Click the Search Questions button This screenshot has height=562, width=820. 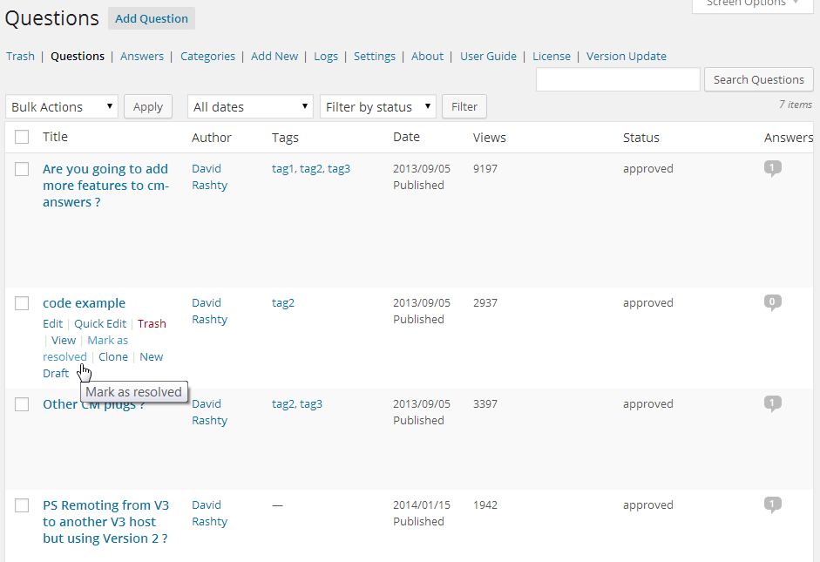758,79
